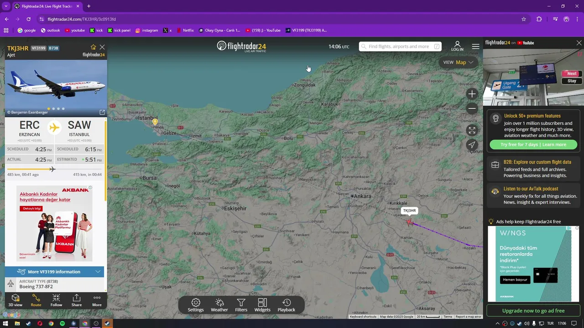
Task: Open Spotify from the taskbar
Action: (x=62, y=323)
